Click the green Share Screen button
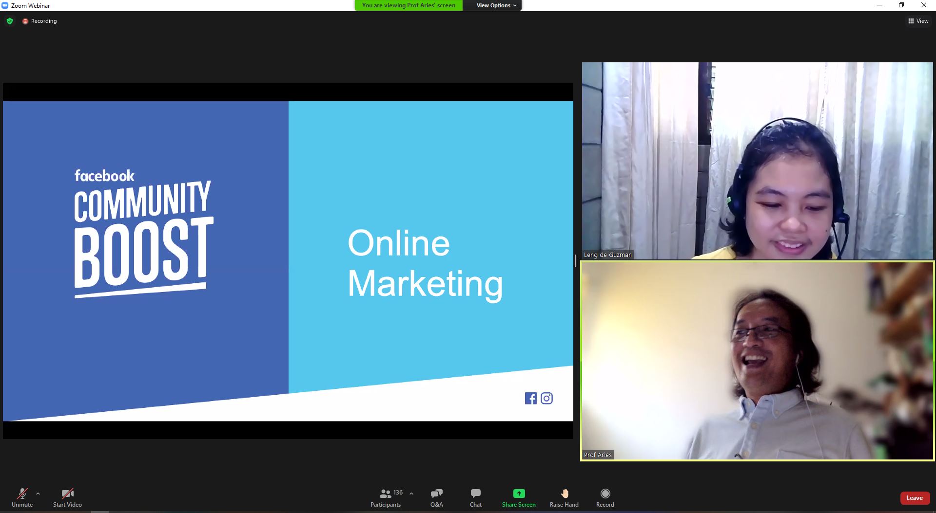 [519, 497]
